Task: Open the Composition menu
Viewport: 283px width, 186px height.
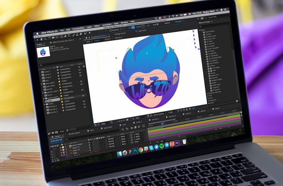Action: [x=78, y=29]
